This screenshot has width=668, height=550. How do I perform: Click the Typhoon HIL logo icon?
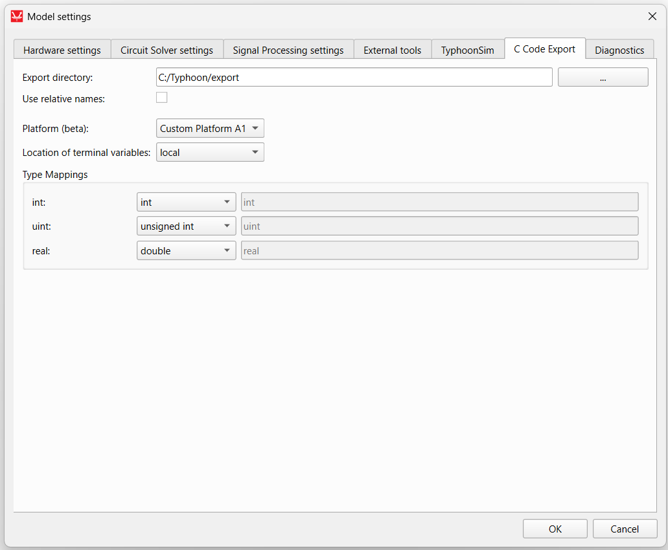(17, 17)
